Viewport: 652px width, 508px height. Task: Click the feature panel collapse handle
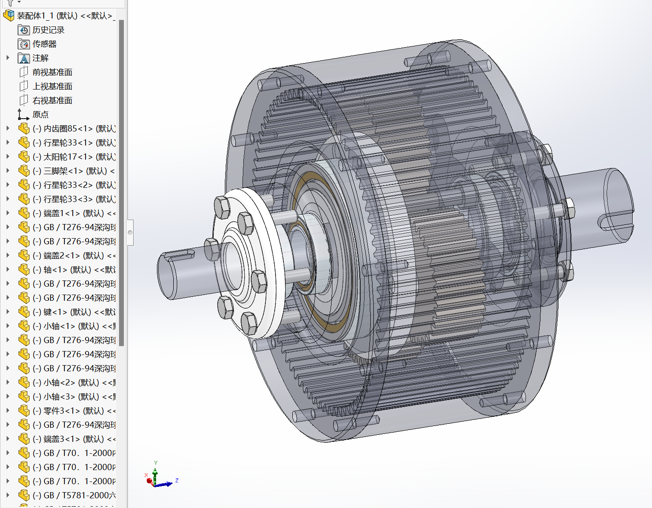tap(130, 232)
